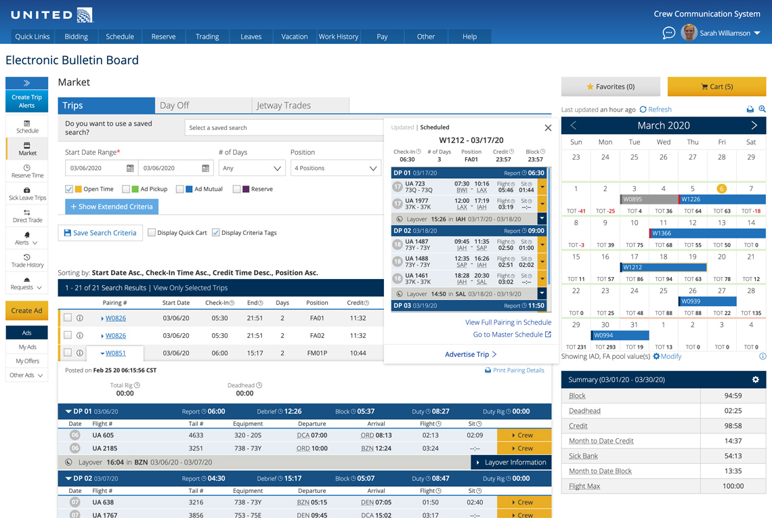Expand Other Ads in the sidebar
This screenshot has height=518, width=772.
pyautogui.click(x=26, y=375)
